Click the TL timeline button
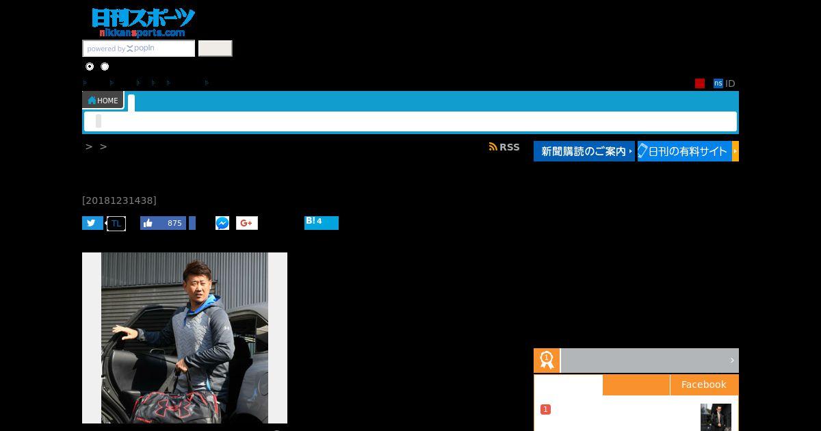Screen dimensions: 821x431 116,224
